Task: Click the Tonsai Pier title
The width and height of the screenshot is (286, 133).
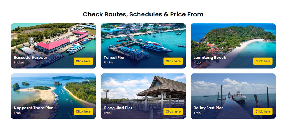Action: coord(114,58)
